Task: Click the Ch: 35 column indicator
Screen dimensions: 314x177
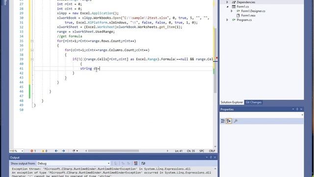Action: pos(191,151)
